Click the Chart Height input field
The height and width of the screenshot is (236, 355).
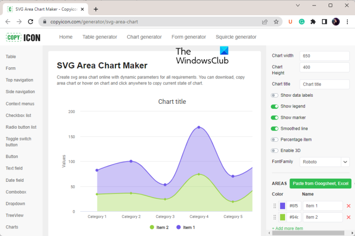[325, 67]
